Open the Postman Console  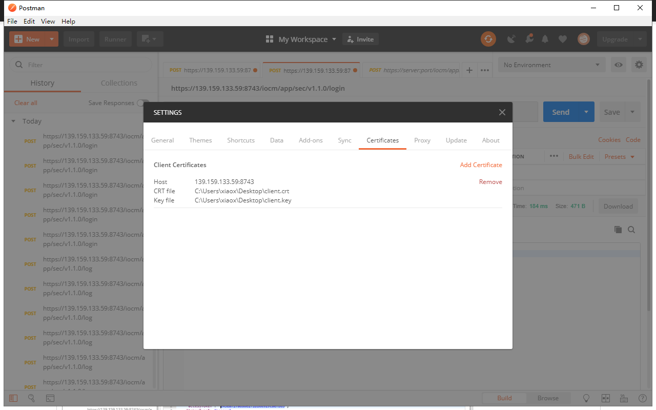pyautogui.click(x=50, y=398)
